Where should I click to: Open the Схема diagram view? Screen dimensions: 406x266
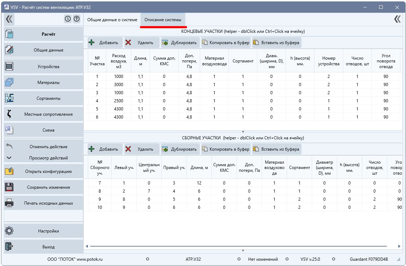[43, 130]
